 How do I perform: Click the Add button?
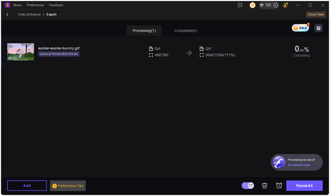[x=27, y=186]
